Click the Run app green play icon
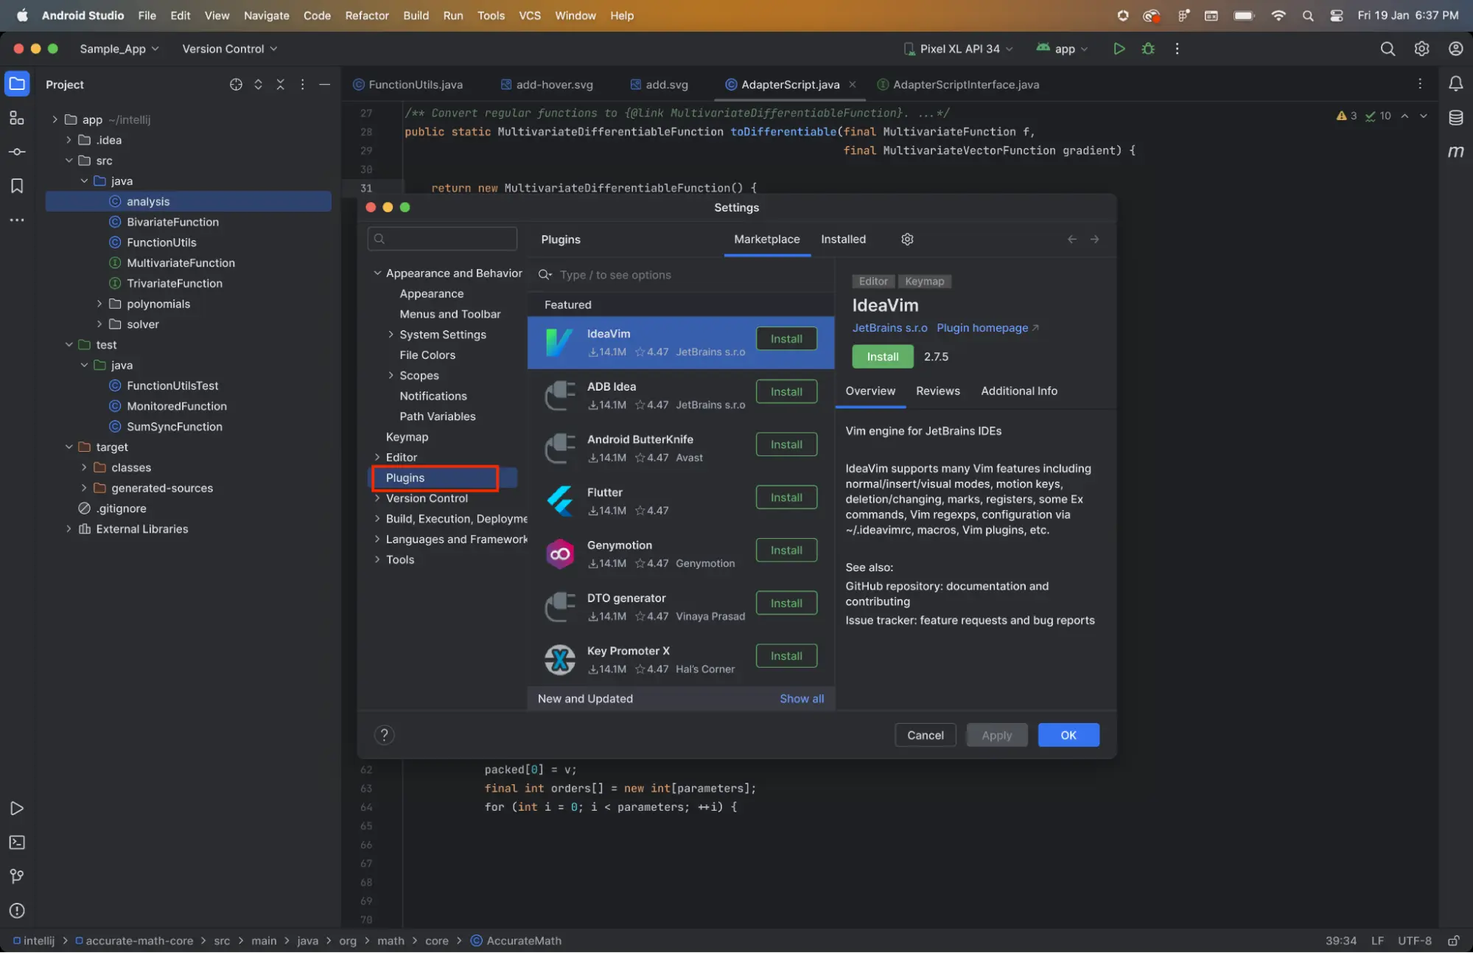1473x953 pixels. (x=1119, y=49)
